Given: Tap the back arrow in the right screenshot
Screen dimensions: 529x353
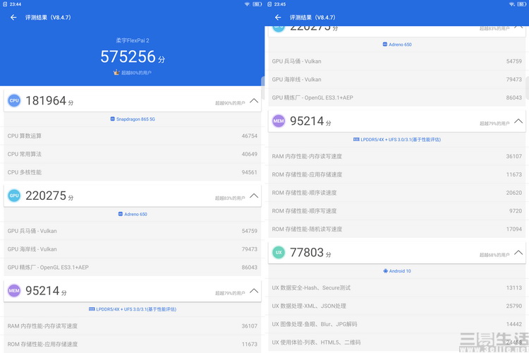Looking at the screenshot, I should (278, 17).
